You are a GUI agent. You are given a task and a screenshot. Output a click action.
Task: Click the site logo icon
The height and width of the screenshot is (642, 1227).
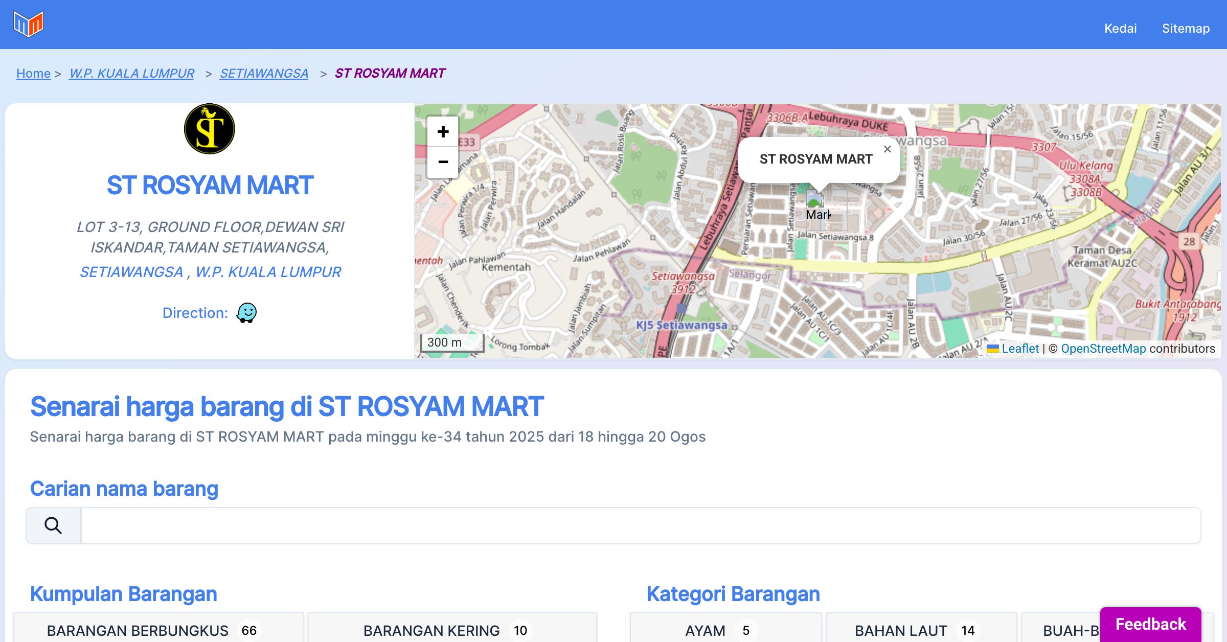pos(29,24)
